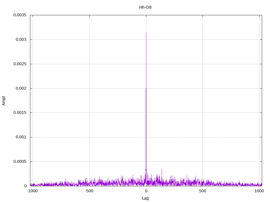The width and height of the screenshot is (270, 202).
Task: Click the 0.001 y-axis tick label
Action: pos(21,137)
